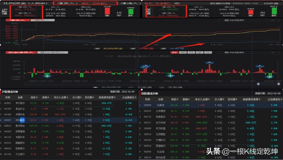Sort 深股通成交榜 by 卖出额
The width and height of the screenshot is (283, 160).
coord(232,99)
